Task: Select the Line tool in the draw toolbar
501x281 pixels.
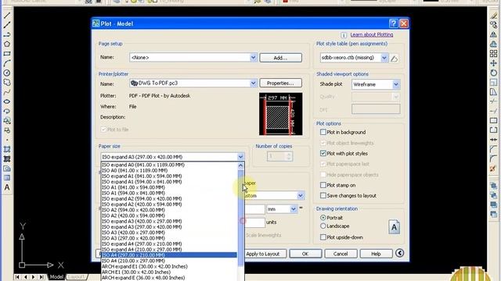Action: pyautogui.click(x=7, y=16)
